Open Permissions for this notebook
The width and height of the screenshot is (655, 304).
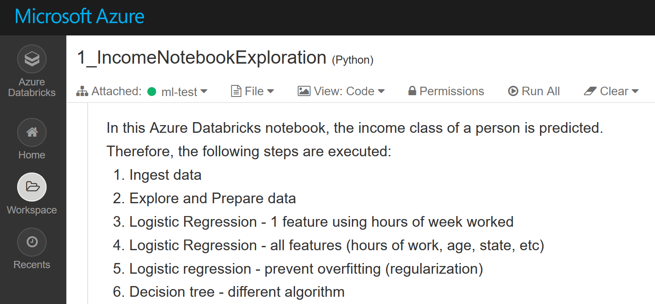point(451,91)
